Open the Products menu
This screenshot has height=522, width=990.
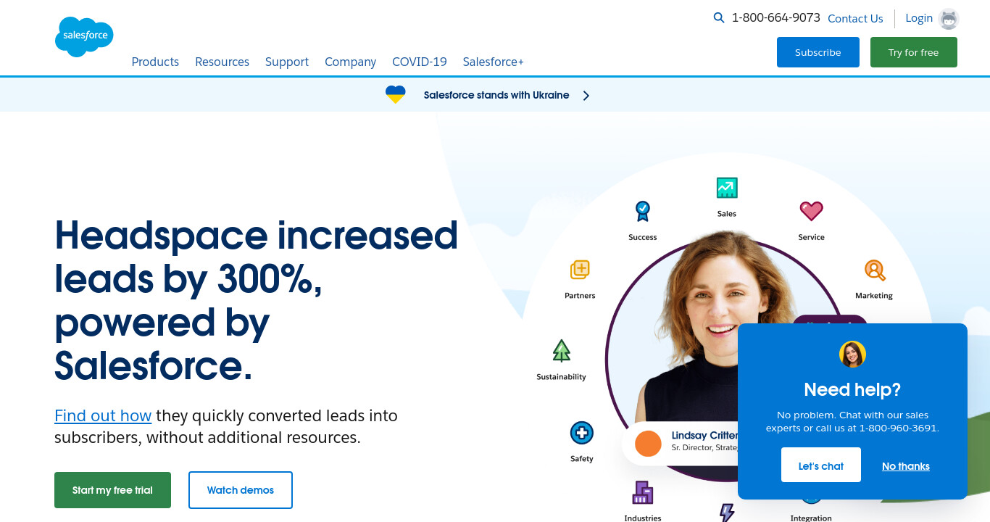155,62
